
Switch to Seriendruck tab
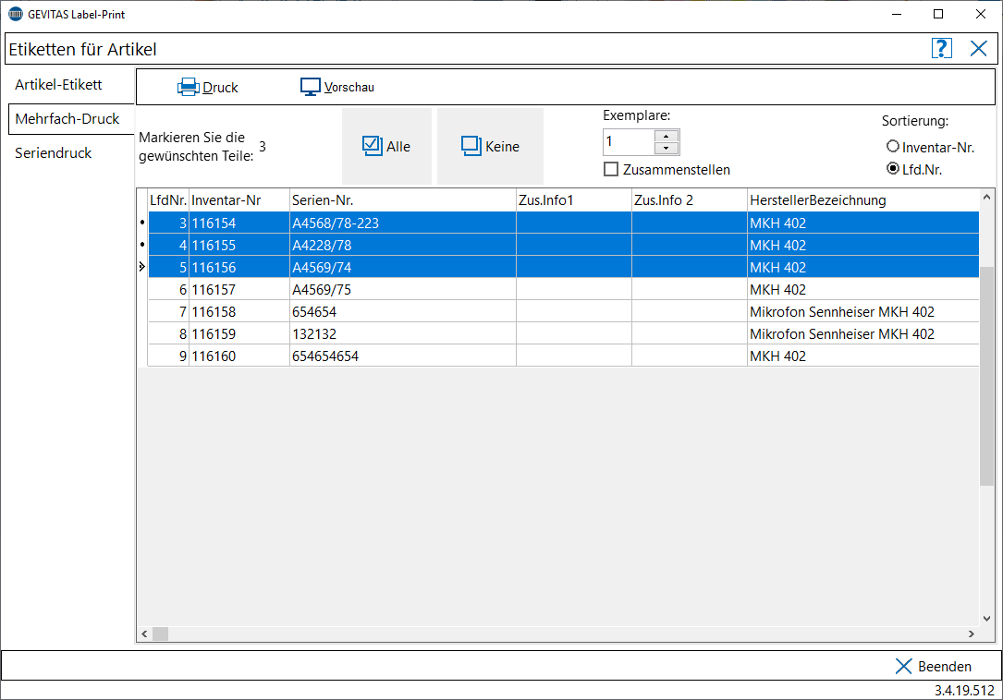click(x=54, y=152)
